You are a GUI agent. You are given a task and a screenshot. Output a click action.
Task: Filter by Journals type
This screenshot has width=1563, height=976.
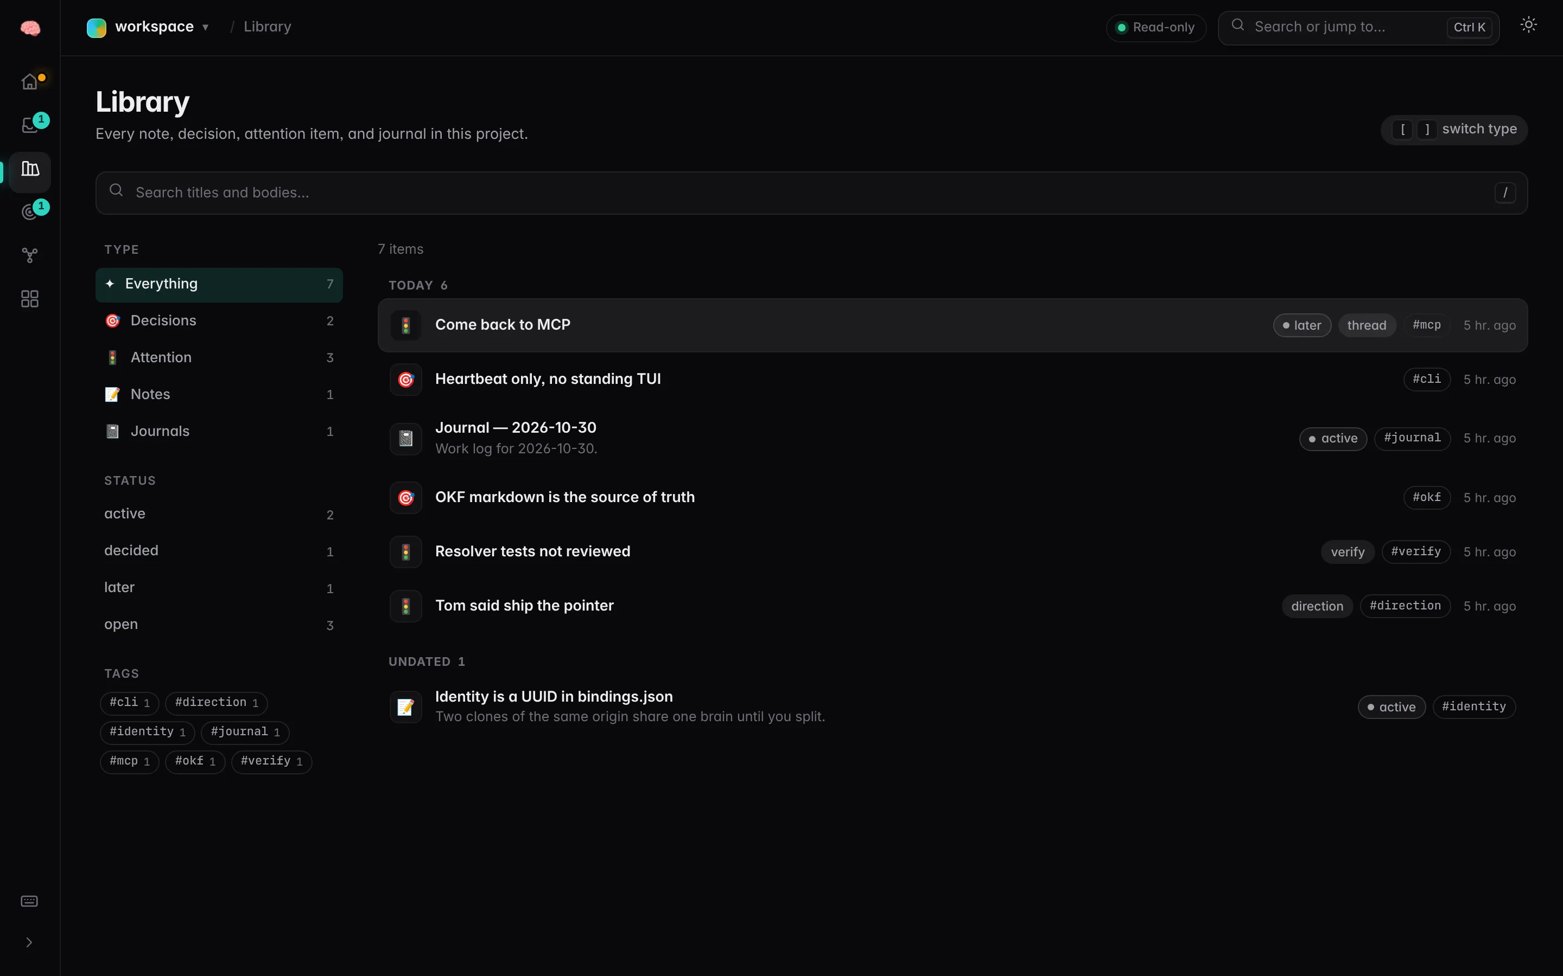click(219, 431)
